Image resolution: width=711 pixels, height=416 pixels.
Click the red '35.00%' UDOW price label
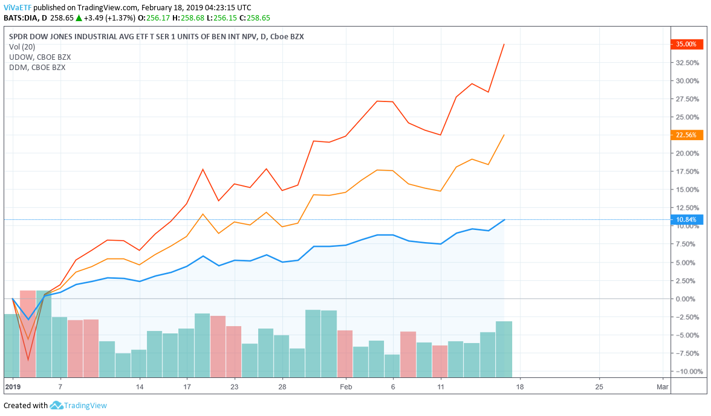point(687,44)
